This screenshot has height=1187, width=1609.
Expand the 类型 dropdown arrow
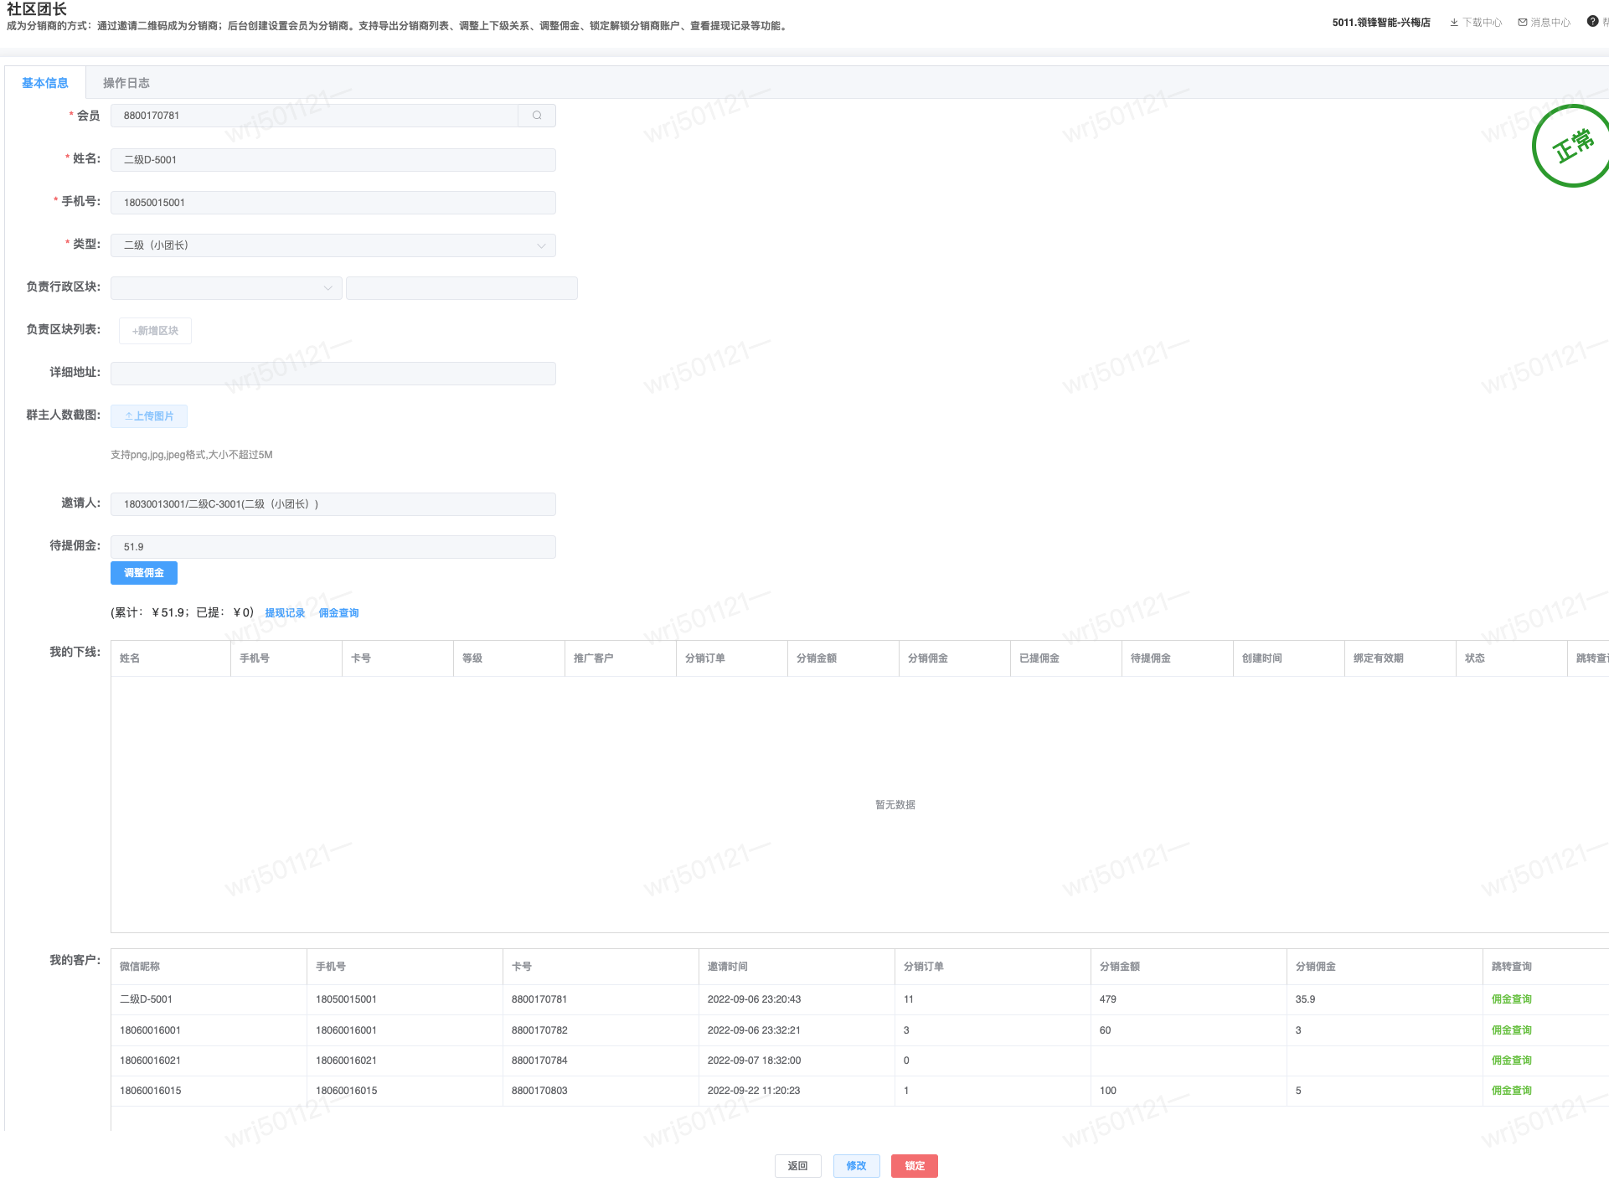[541, 245]
